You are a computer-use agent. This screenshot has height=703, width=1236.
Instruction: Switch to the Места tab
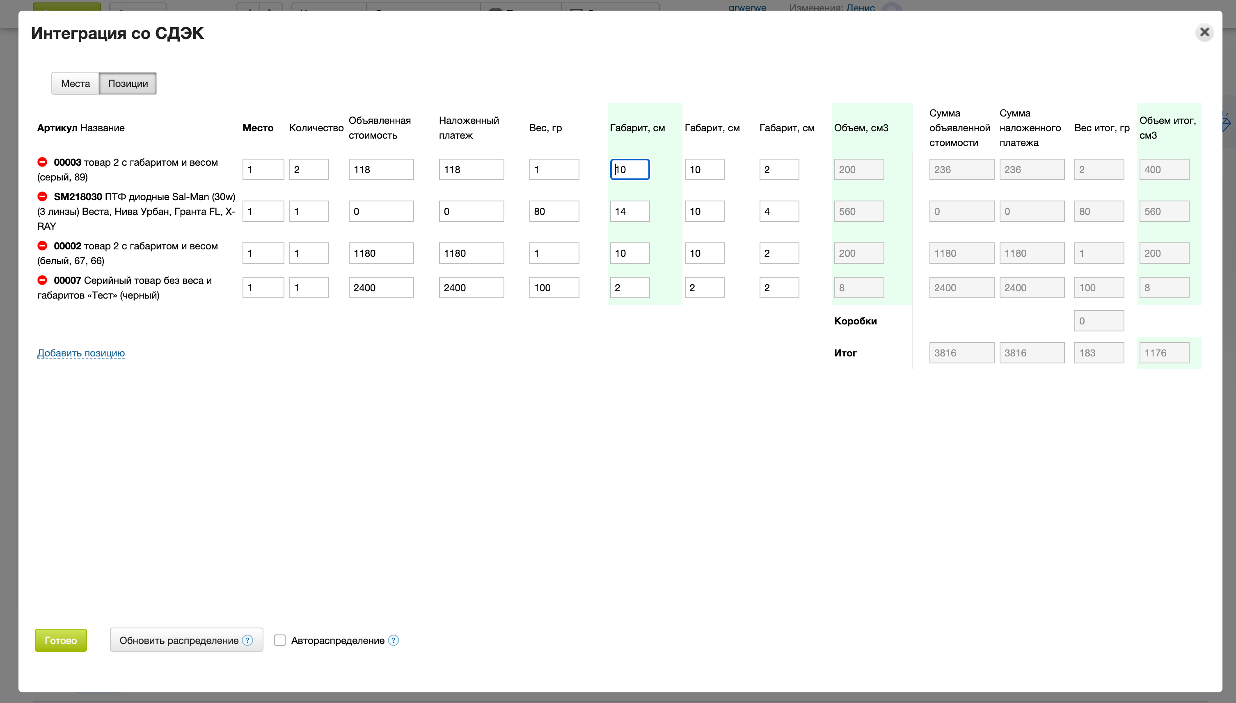coord(76,84)
